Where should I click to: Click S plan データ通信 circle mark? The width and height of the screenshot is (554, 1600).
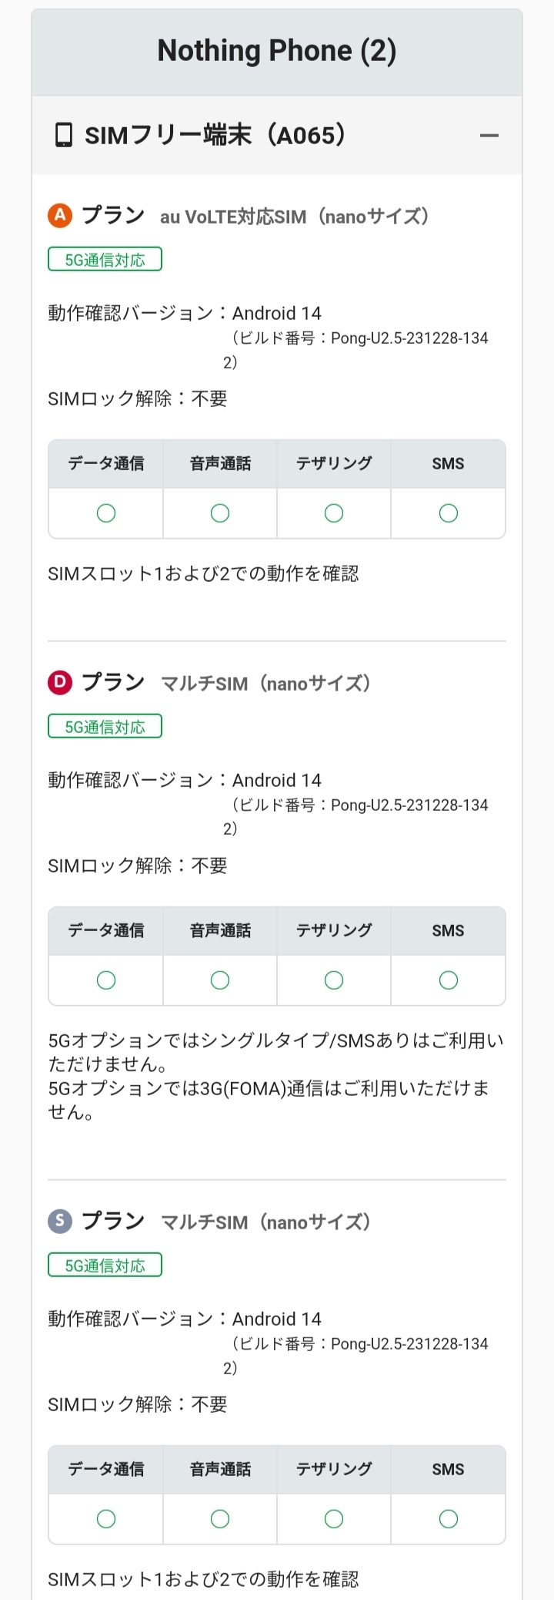[106, 1519]
